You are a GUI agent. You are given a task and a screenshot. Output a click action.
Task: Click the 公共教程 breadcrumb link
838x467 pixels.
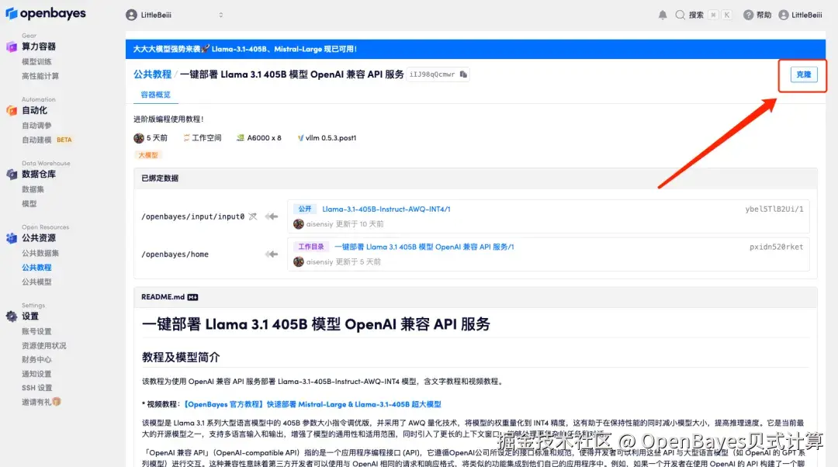(152, 74)
